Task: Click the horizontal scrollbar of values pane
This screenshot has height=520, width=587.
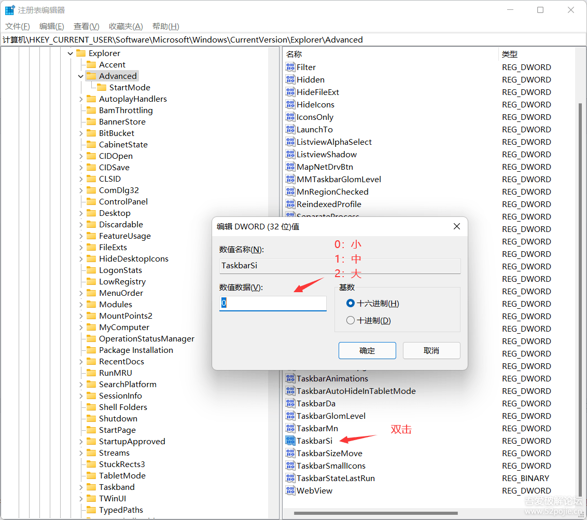Action: [x=376, y=513]
